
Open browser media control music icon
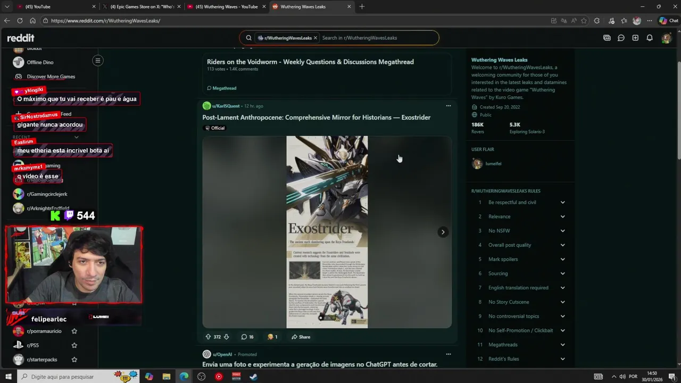(611, 21)
